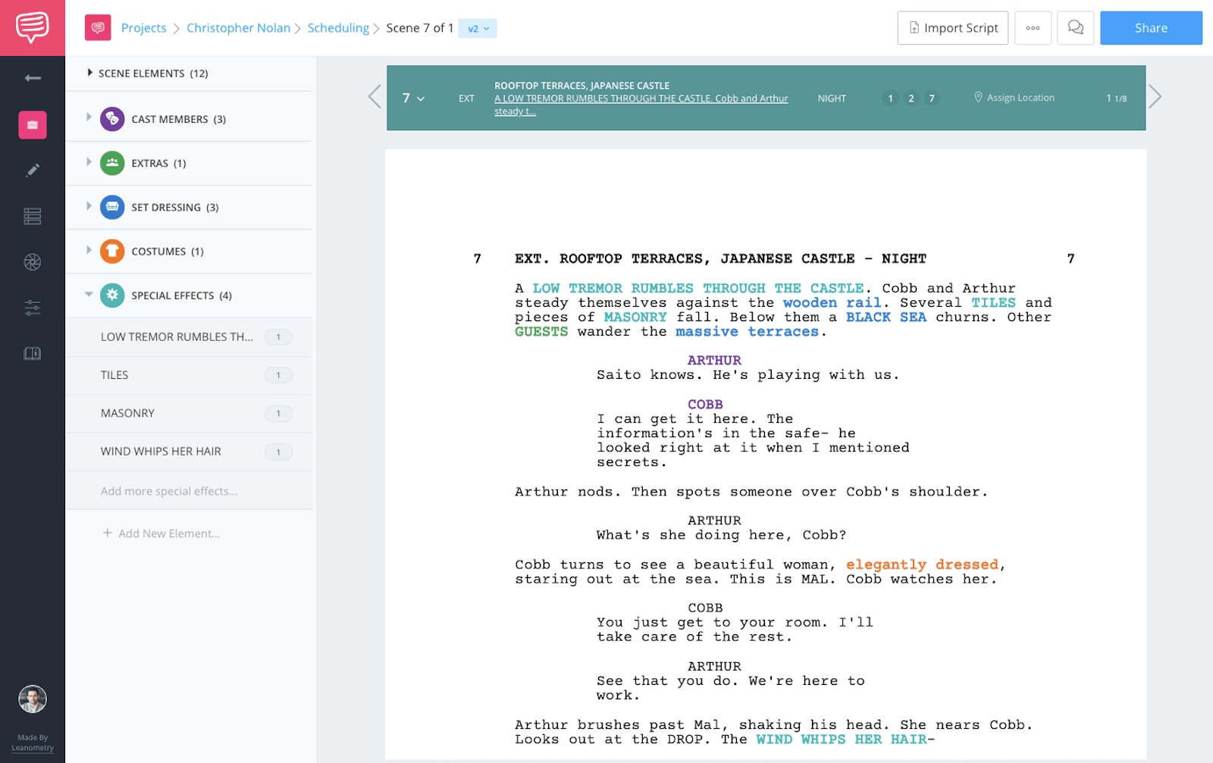
Task: Click the location pin icon
Action: pyautogui.click(x=978, y=97)
